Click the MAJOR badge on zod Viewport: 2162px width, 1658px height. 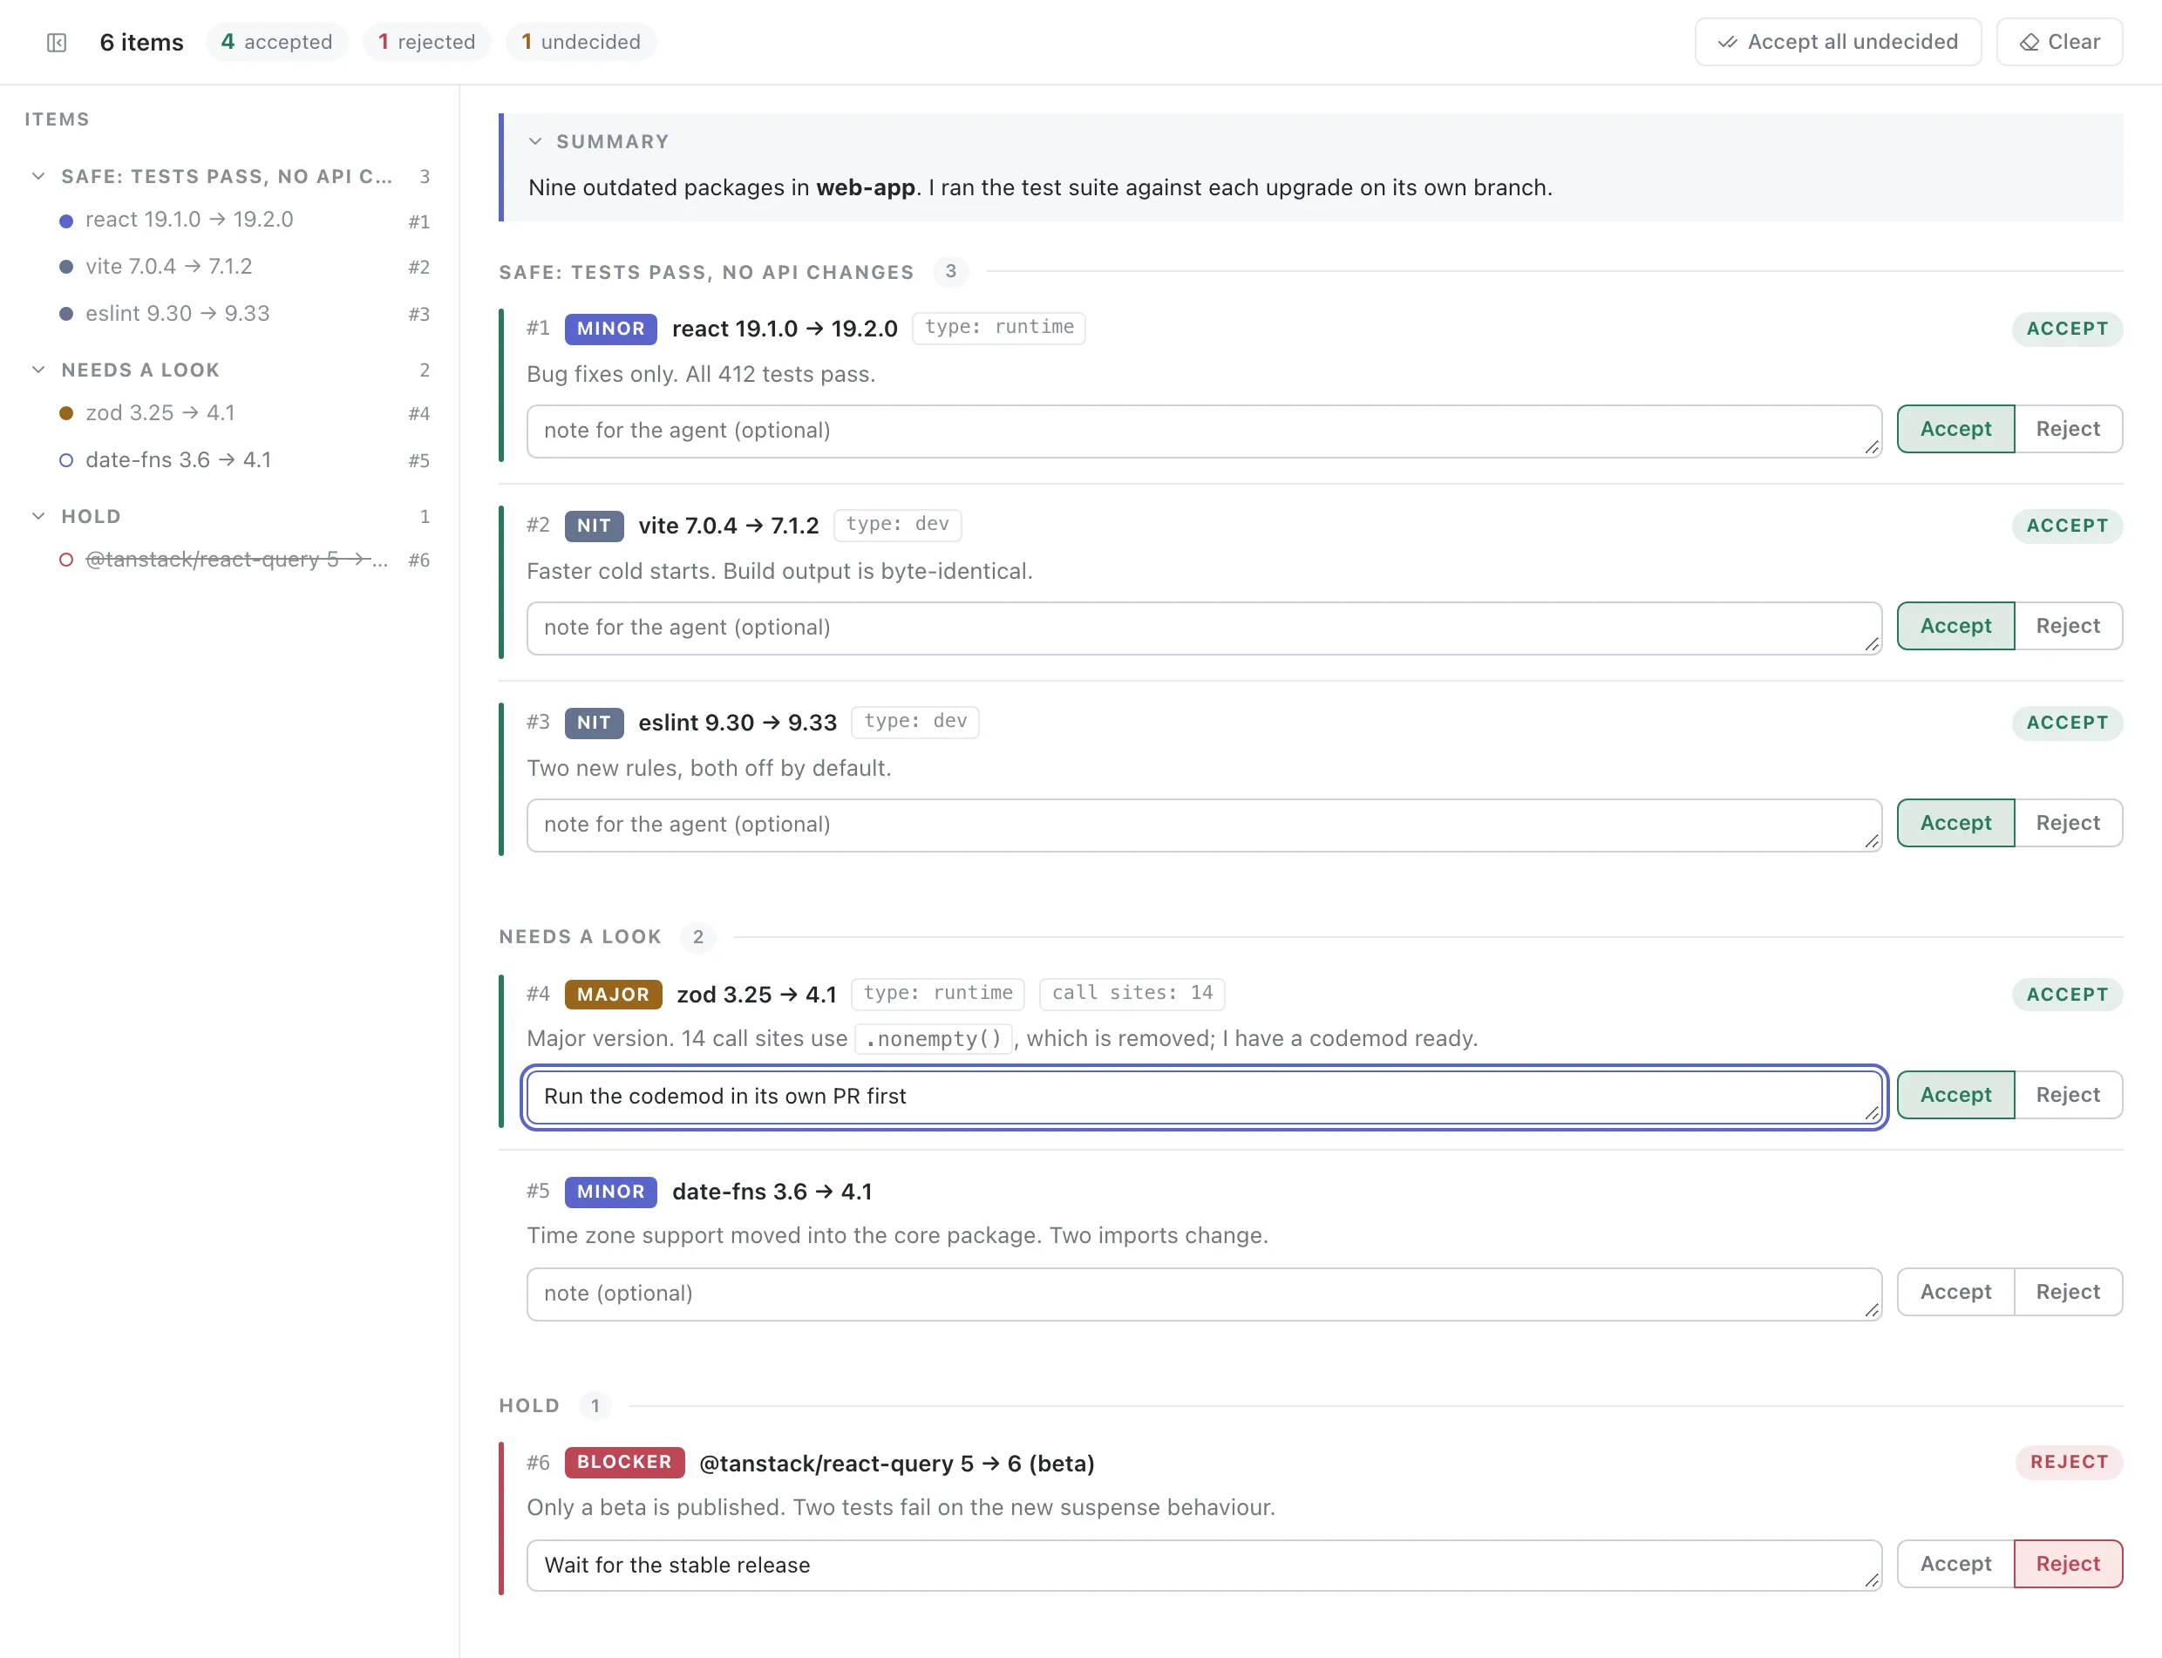pyautogui.click(x=613, y=994)
